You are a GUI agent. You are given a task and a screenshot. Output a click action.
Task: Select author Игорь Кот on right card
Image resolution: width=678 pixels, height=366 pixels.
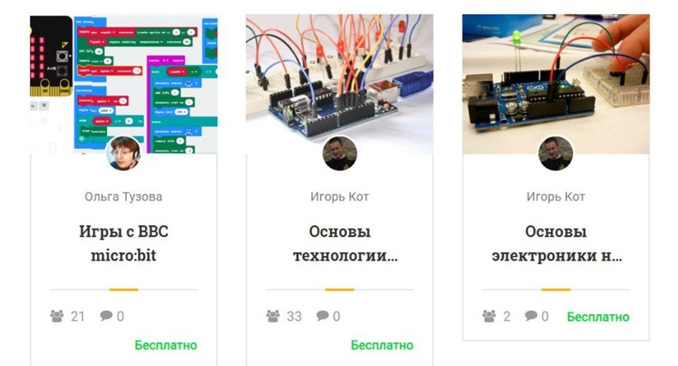(556, 197)
